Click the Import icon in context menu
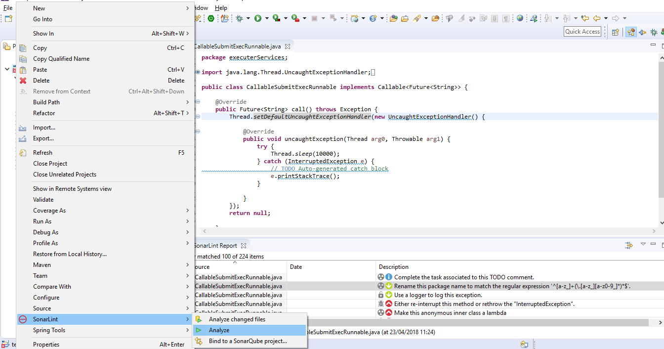 point(23,128)
